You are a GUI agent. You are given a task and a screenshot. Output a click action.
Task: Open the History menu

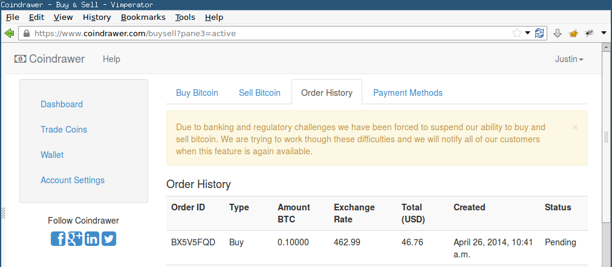tap(97, 17)
